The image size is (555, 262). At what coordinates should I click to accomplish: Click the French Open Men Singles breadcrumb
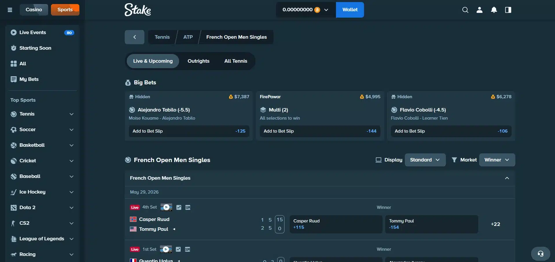236,37
